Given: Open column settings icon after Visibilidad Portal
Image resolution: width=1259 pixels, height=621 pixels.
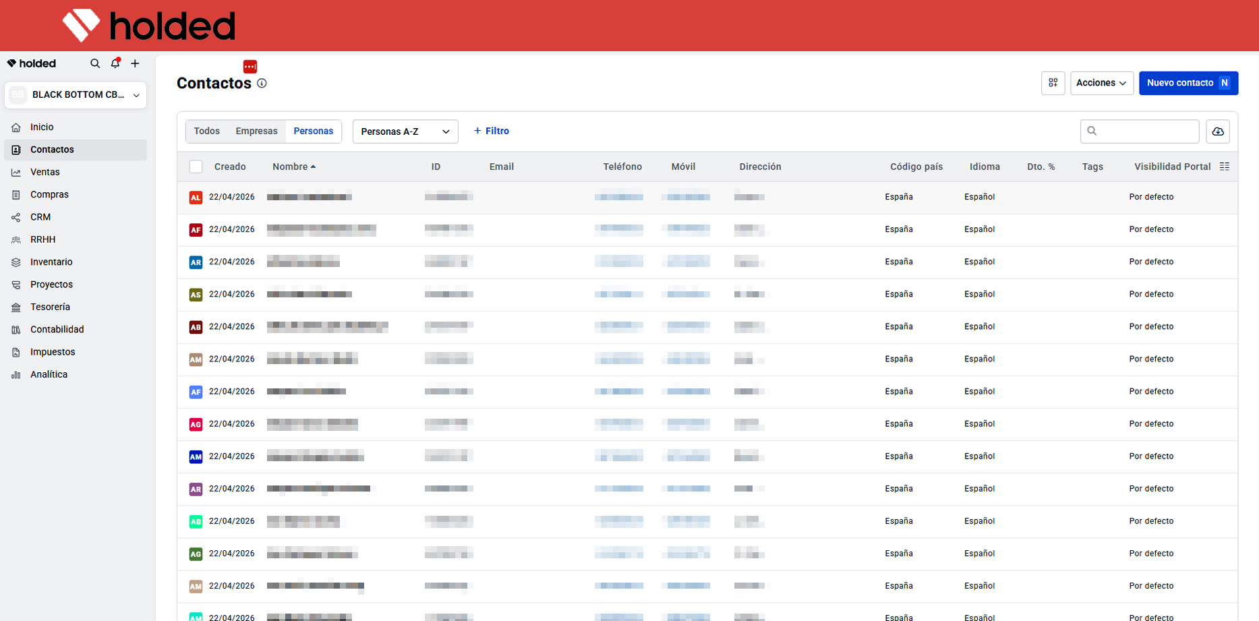Looking at the screenshot, I should tap(1225, 167).
